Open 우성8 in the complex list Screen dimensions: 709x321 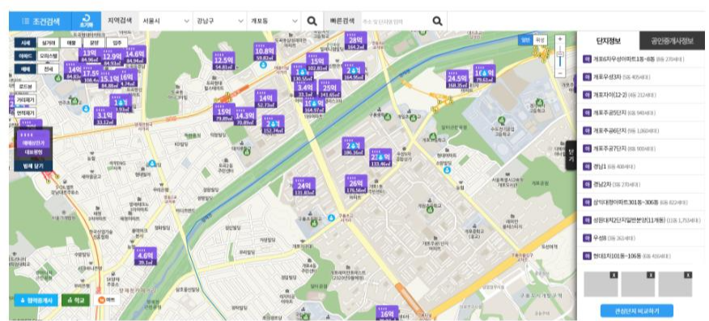641,238
